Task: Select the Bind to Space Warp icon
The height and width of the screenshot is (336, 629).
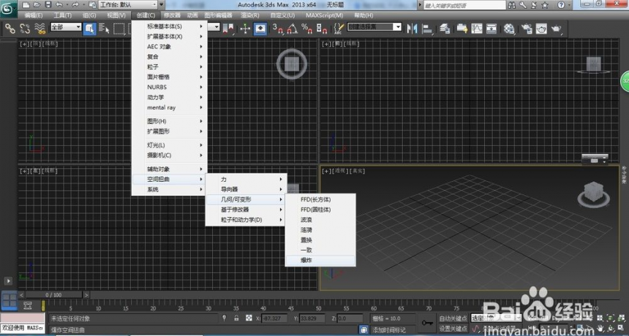Action: pos(40,28)
